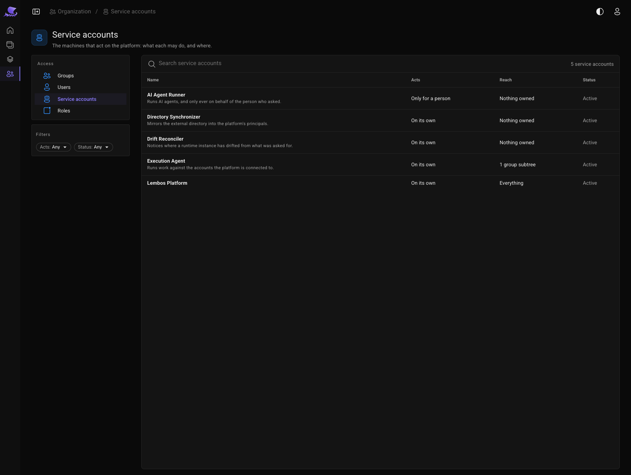Open the Directory Synchronizer account
Image resolution: width=631 pixels, height=475 pixels.
click(380, 120)
